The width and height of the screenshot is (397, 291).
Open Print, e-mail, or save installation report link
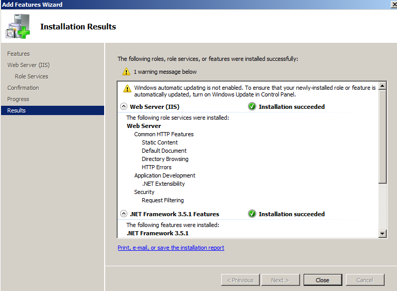pos(171,248)
